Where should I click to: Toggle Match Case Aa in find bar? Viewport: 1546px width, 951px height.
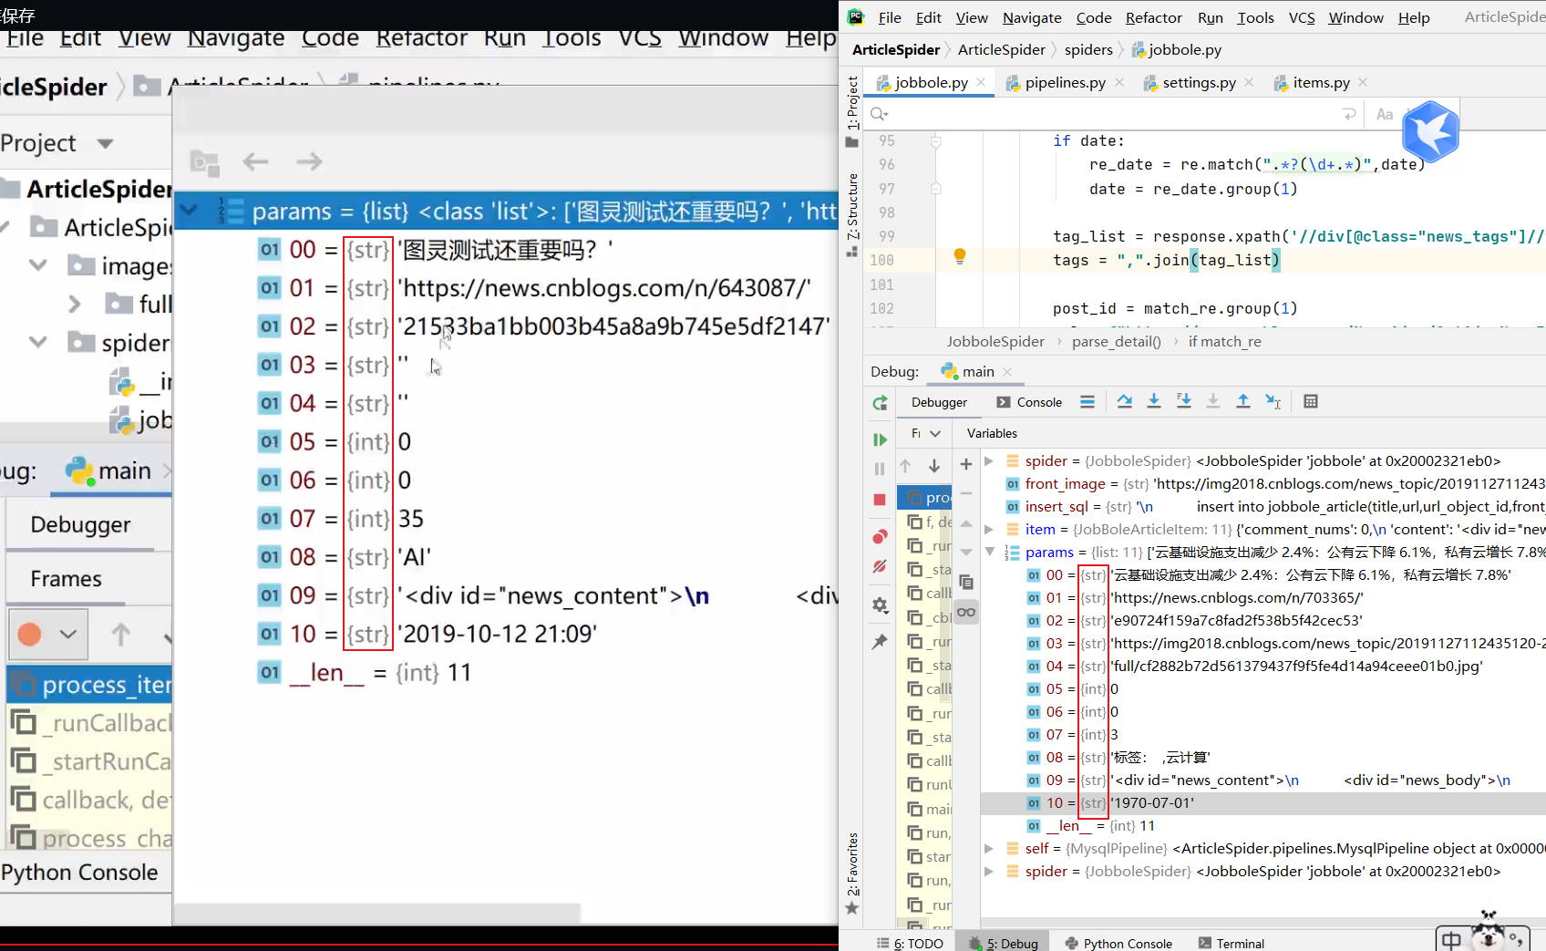coord(1385,115)
